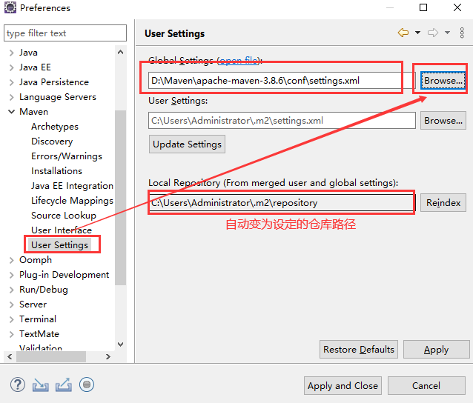Expand the Java tree node

pos(11,53)
